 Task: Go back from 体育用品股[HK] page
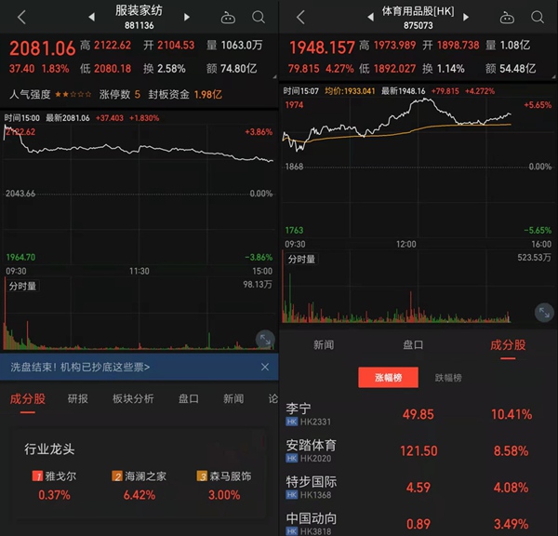[x=300, y=17]
